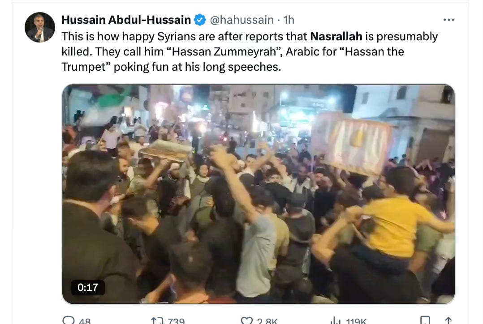Click the tweet text mentioning Hassan Zummeyrah
483x324 pixels.
(250, 51)
